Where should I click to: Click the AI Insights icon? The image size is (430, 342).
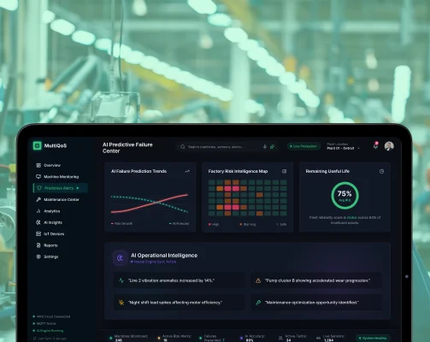coord(38,222)
